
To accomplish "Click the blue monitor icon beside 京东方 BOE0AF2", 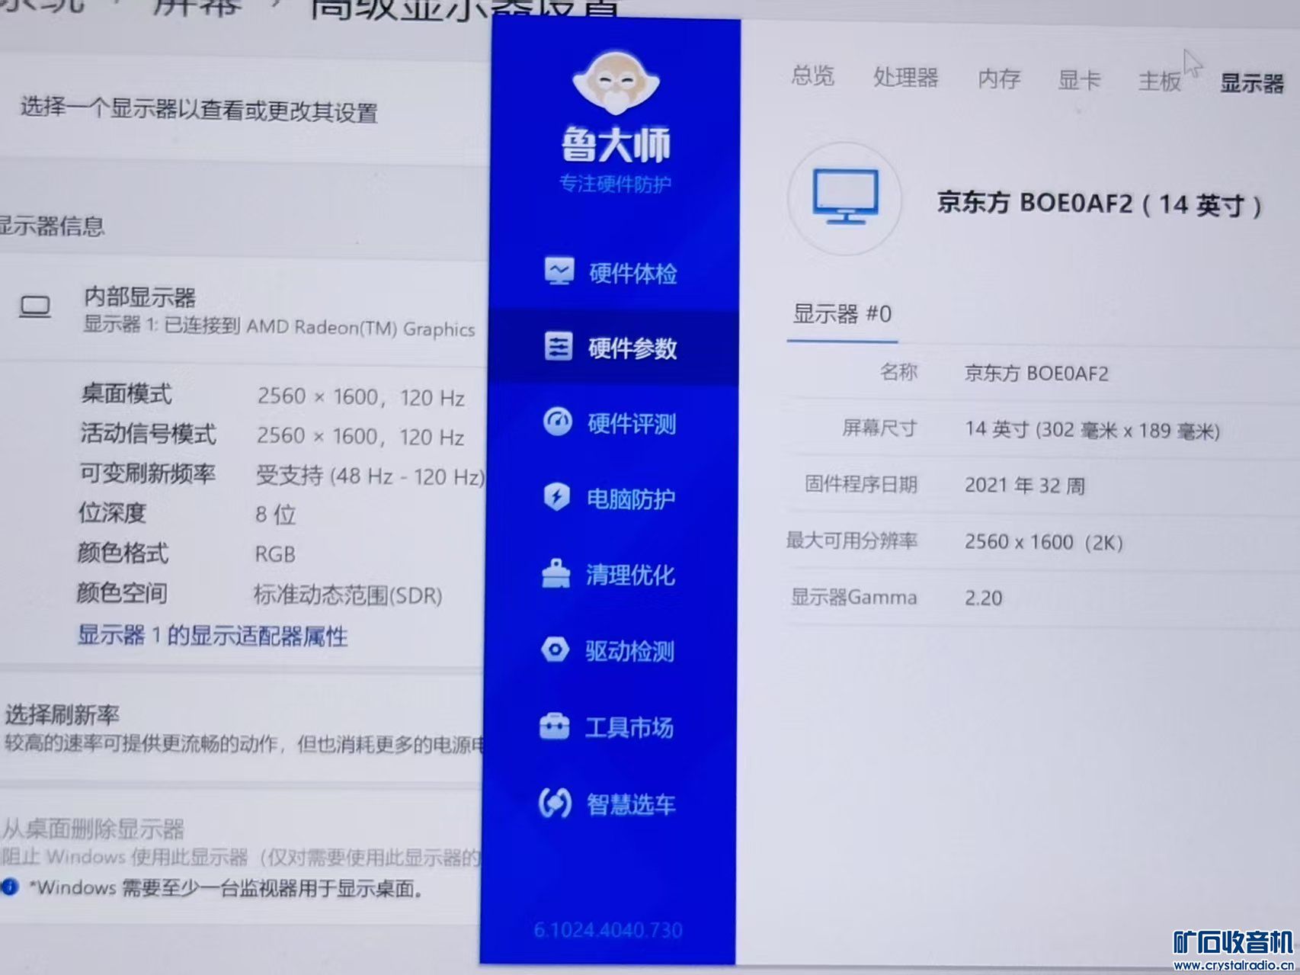I will tap(845, 197).
